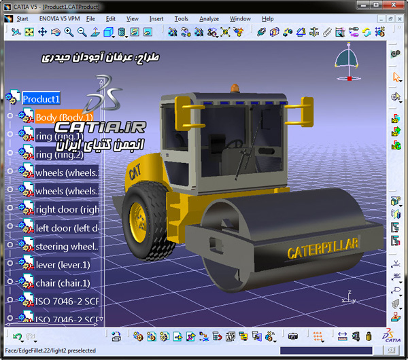Toggle Hide/Show on selected element
The width and height of the screenshot is (408, 360).
[x=135, y=32]
